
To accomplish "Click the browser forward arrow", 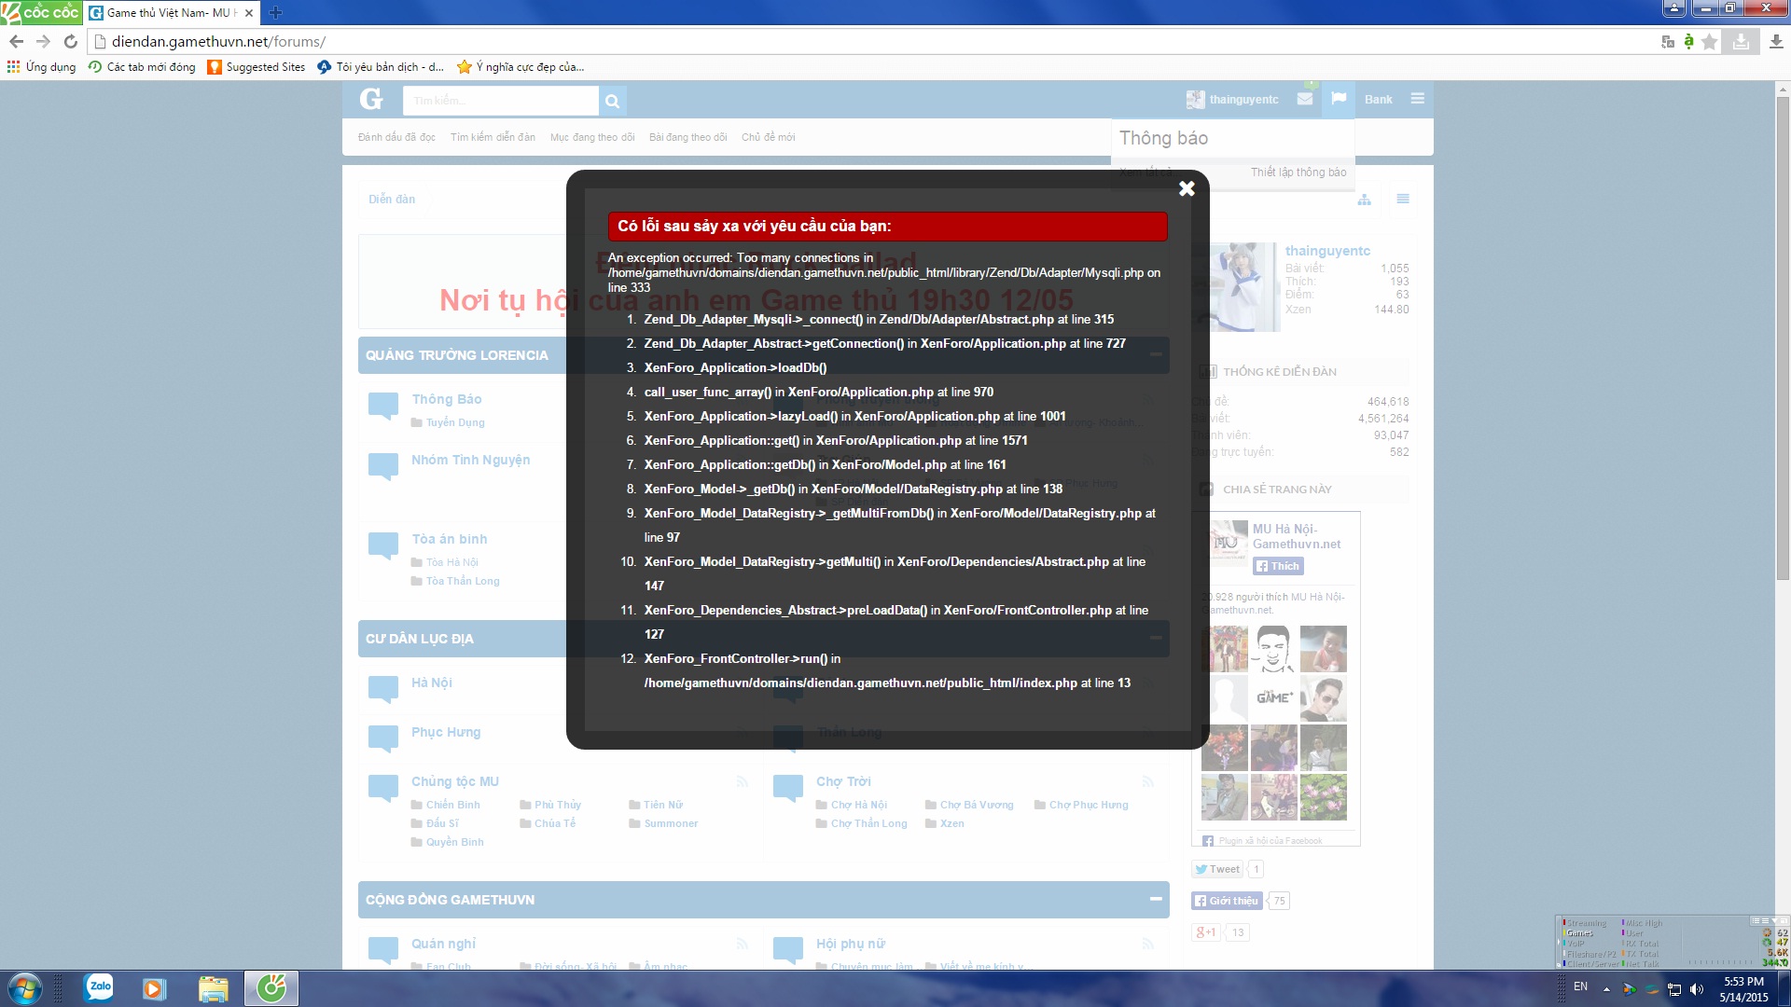I will coord(43,41).
